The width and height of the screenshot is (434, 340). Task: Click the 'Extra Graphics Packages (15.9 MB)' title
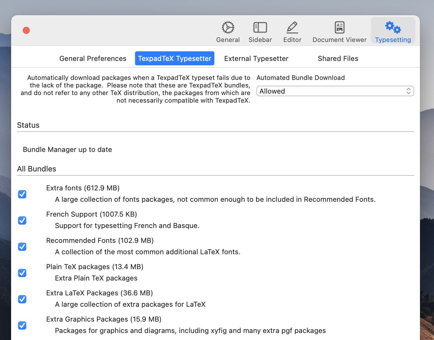click(104, 319)
